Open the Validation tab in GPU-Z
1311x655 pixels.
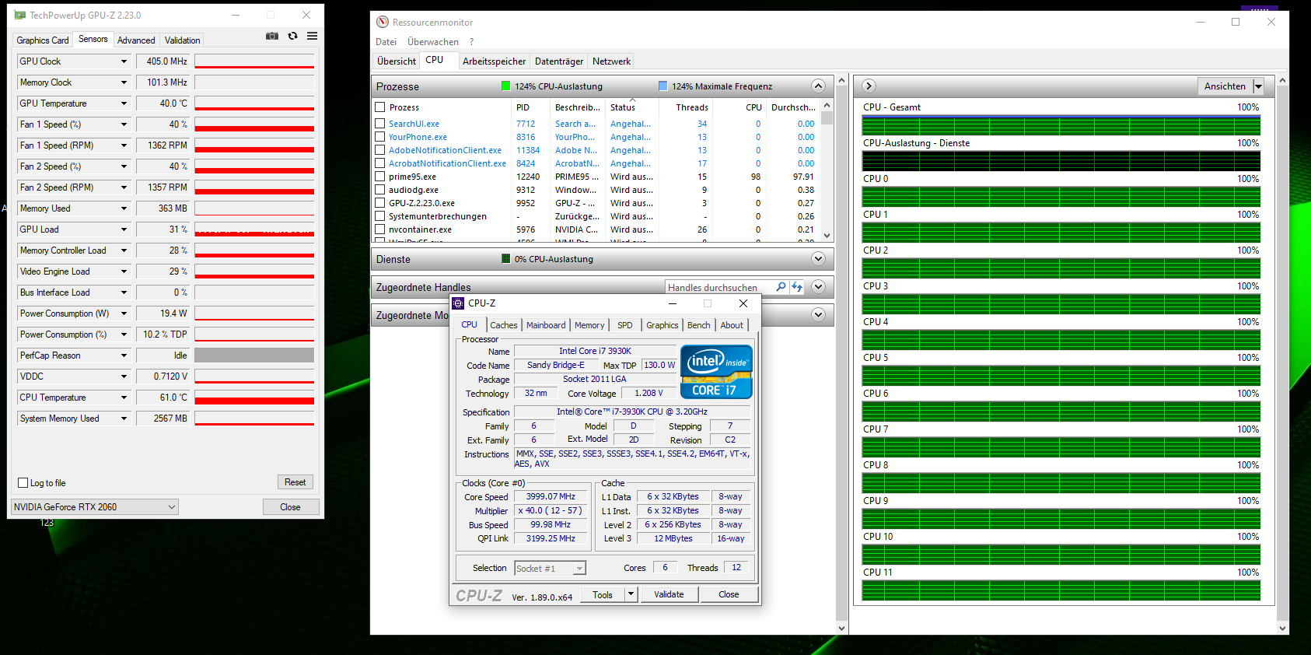(183, 40)
